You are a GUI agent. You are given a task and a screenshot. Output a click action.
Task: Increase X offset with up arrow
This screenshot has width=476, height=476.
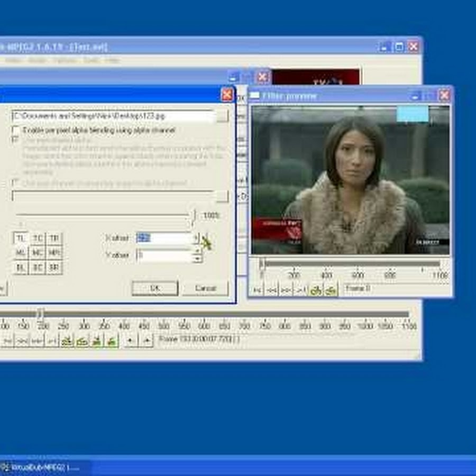[196, 235]
